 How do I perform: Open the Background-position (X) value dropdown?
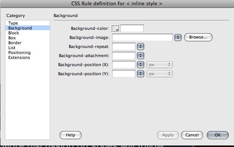tap(140, 65)
